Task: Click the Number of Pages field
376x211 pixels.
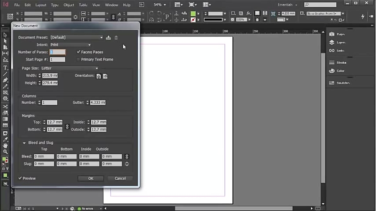Action: pyautogui.click(x=58, y=52)
